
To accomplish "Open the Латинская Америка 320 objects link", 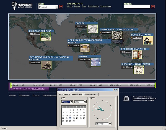I will (x=36, y=62).
